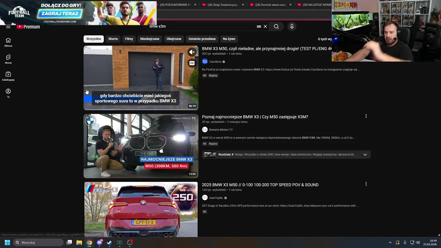
Task: Expand the Rozdziały: 8 chapters row
Action: (286, 155)
